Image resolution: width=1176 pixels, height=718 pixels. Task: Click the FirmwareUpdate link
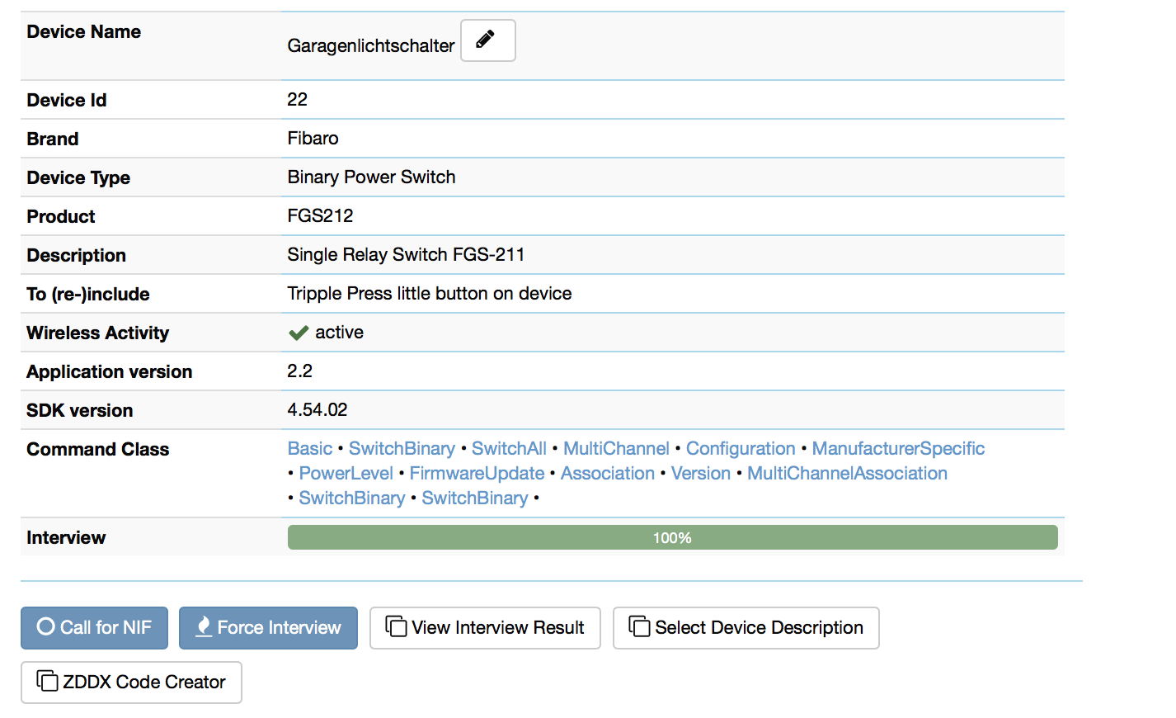pos(477,474)
